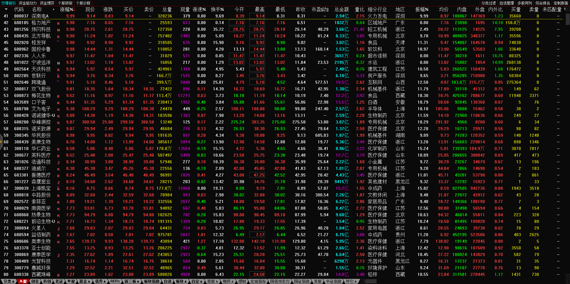Click the left scroll arrow in bottom bar

point(363,281)
